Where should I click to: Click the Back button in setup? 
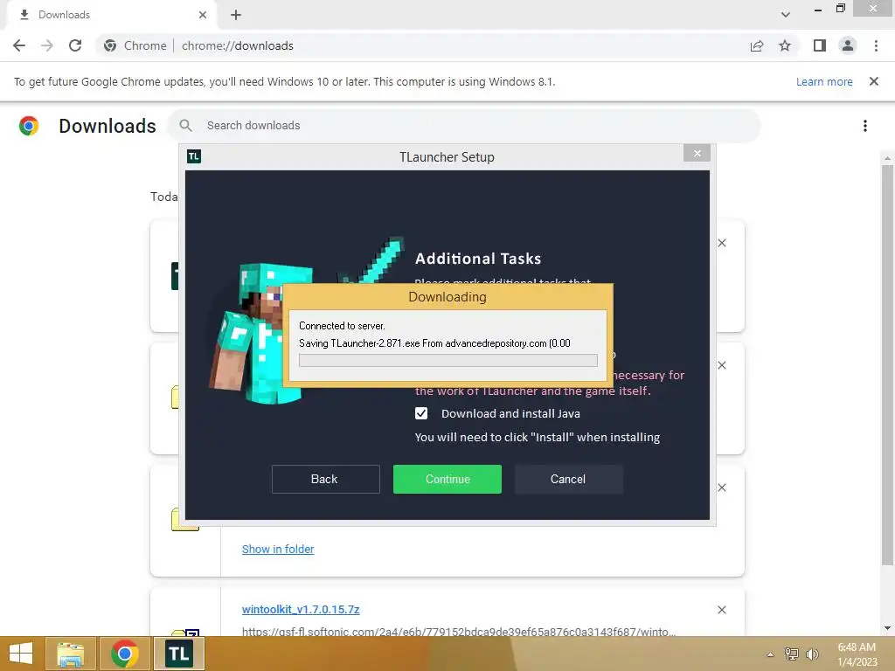point(325,479)
